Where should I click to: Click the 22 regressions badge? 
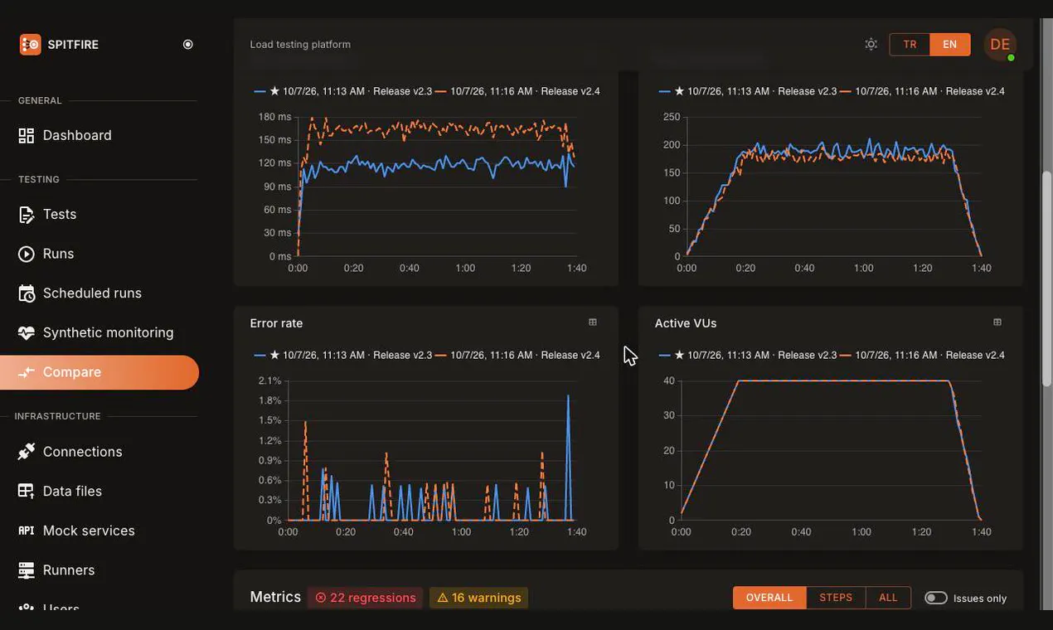pos(365,598)
